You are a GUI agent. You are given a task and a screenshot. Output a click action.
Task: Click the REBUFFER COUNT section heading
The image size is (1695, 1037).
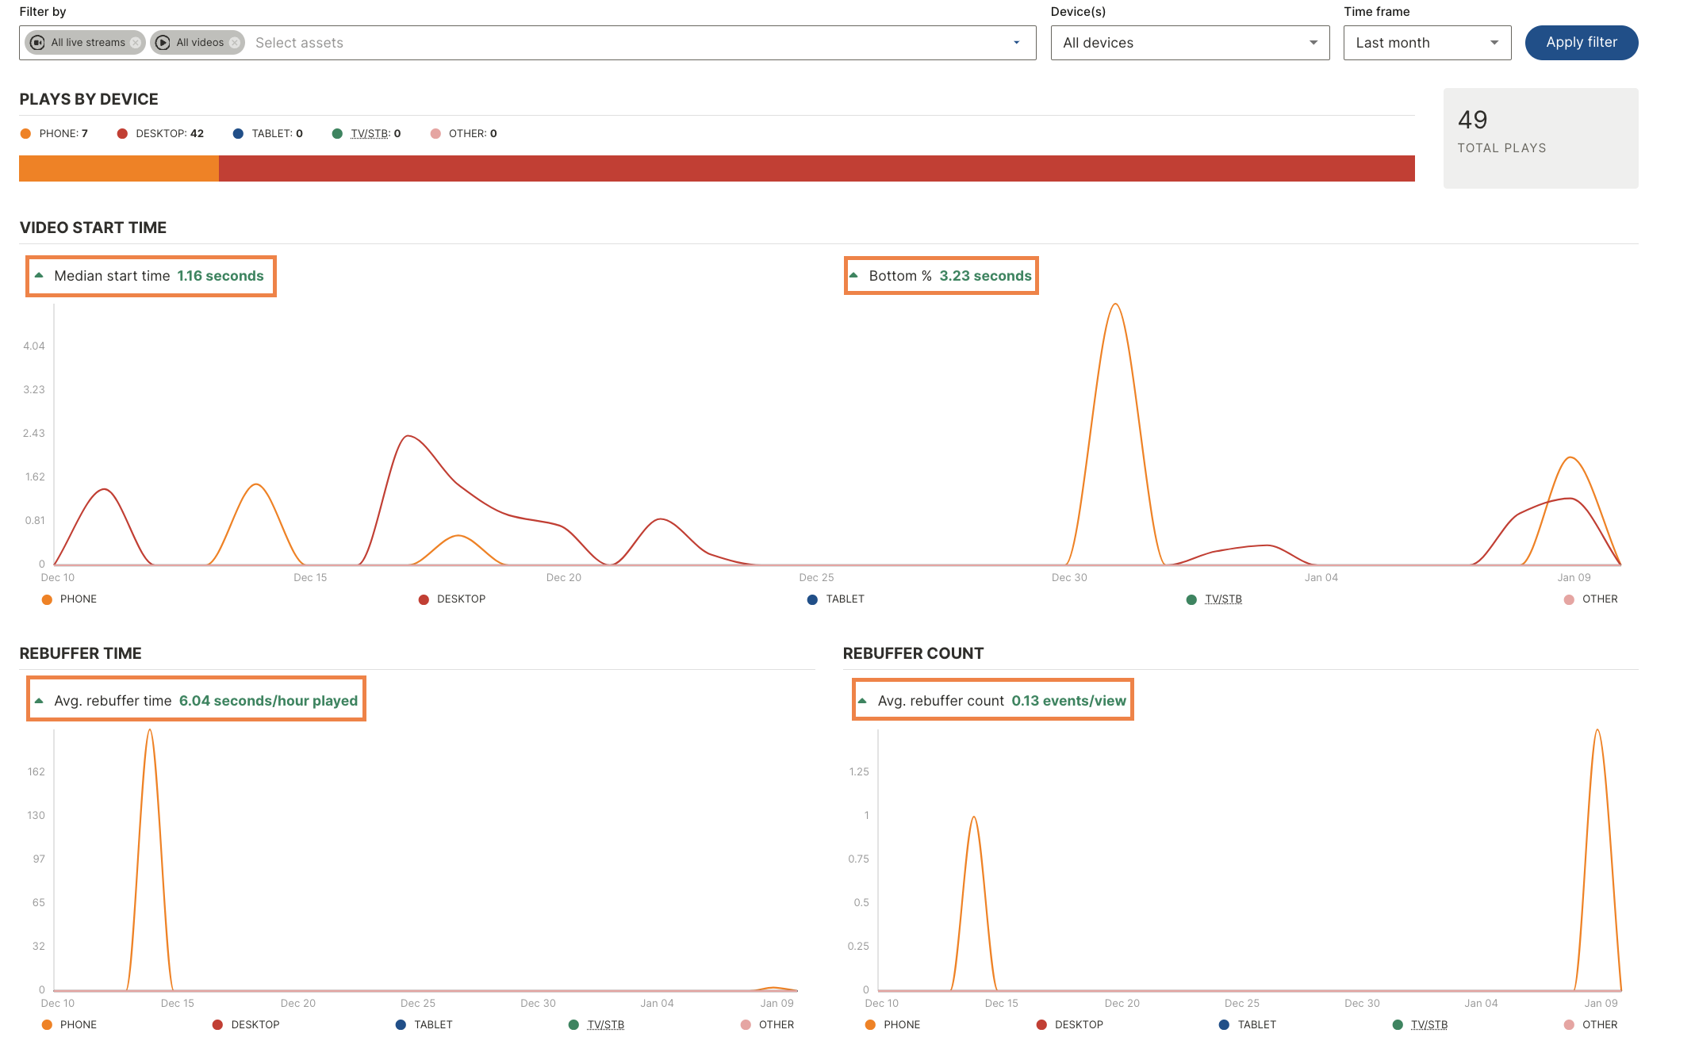coord(913,653)
